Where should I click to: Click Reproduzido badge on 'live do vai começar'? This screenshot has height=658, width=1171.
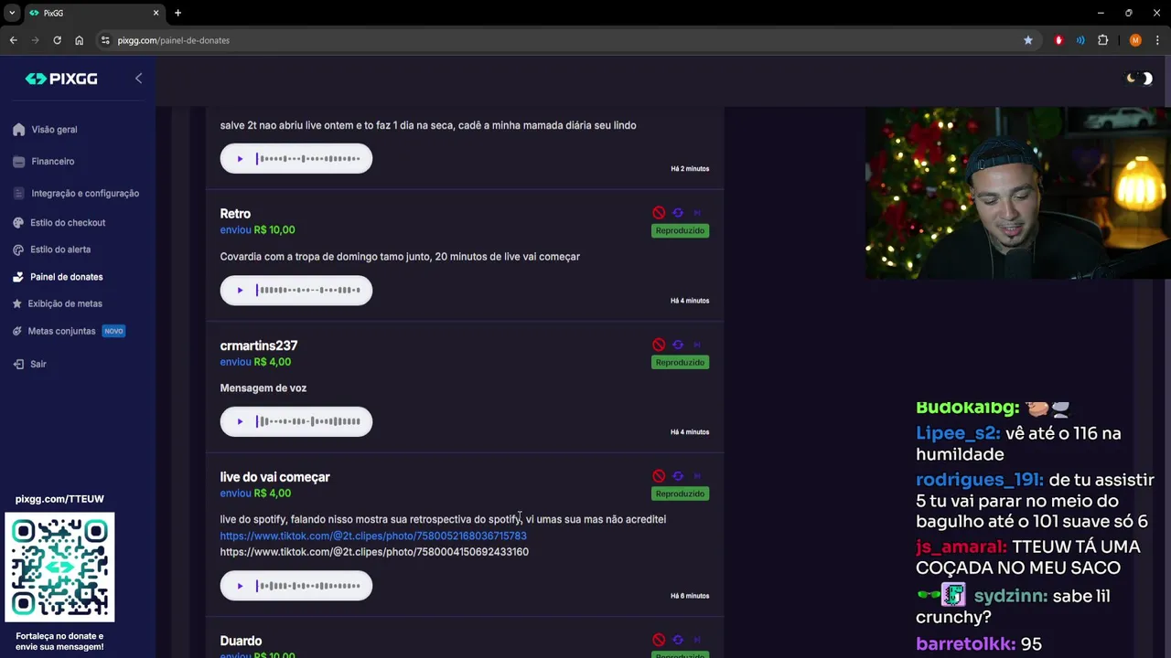[680, 494]
